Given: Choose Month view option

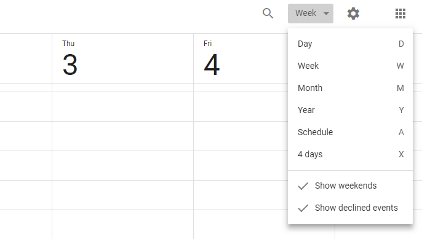Looking at the screenshot, I should pos(350,88).
